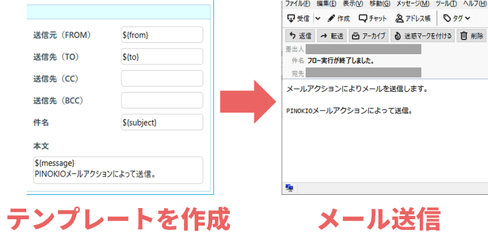
Task: Click the body line PINOKIOメールアクションによって送信。 in mail
Action: [349, 111]
